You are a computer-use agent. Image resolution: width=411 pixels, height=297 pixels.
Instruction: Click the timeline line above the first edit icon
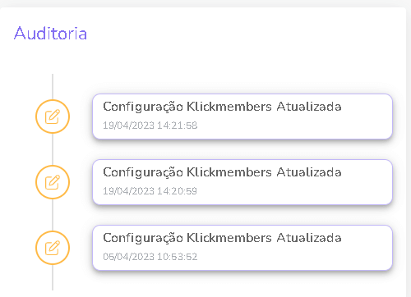click(x=53, y=86)
